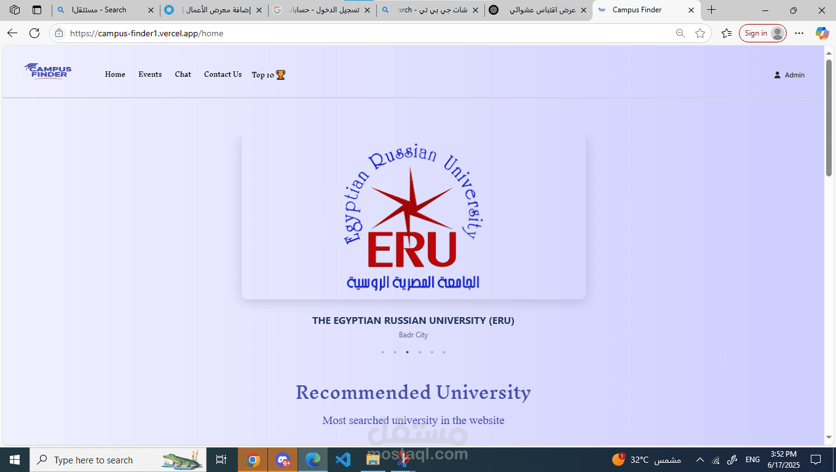Click the page vertical scrollbar thumb
836x472 pixels.
829,117
